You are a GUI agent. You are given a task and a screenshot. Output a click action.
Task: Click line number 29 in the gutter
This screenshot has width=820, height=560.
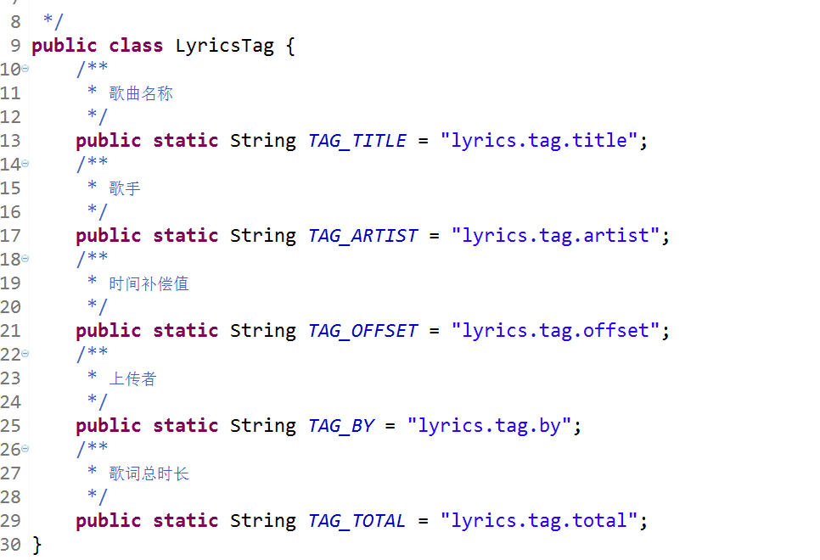coord(11,521)
